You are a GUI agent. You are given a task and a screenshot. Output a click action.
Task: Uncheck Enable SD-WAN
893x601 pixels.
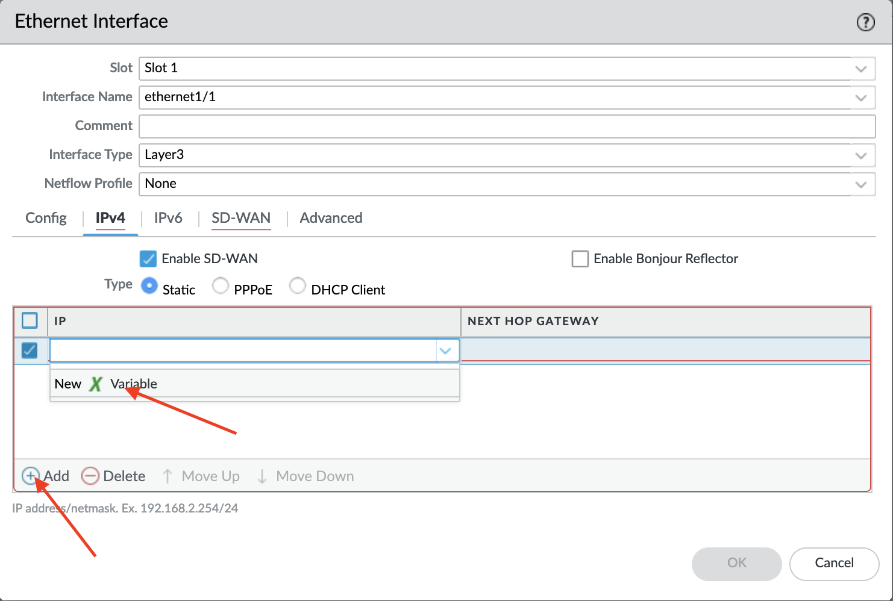pos(148,258)
